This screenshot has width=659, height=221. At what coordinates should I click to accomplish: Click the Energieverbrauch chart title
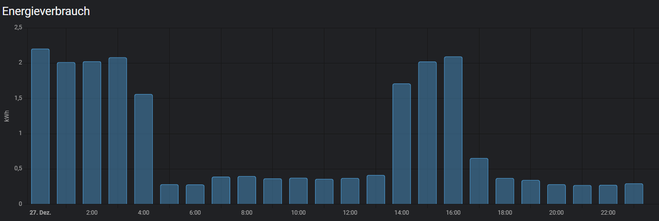46,11
